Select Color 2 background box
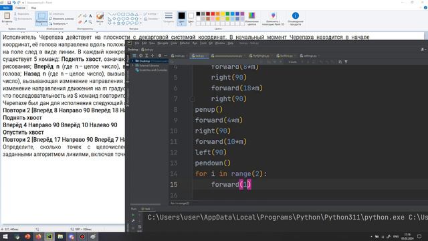 [191, 18]
